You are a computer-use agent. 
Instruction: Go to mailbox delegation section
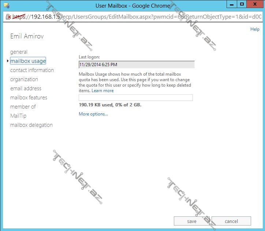point(31,125)
